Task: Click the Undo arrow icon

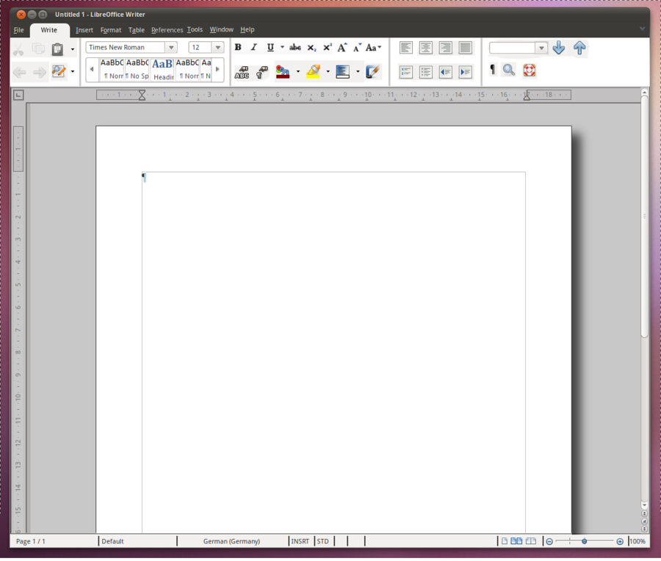Action: click(x=19, y=72)
